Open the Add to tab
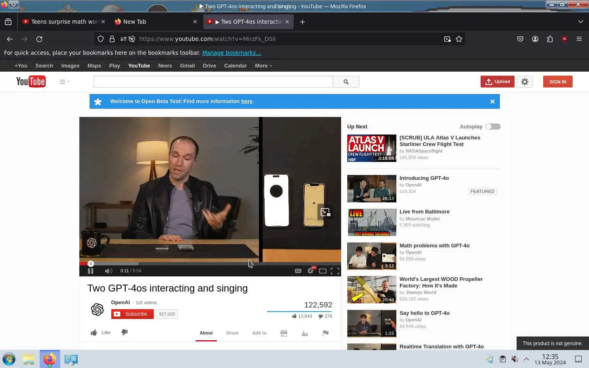Screen dimensions: 589x368 pos(259,333)
